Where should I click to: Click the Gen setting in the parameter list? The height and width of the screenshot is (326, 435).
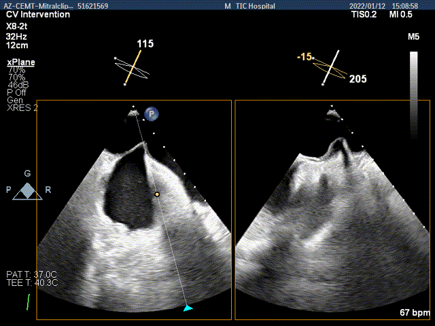pos(14,100)
